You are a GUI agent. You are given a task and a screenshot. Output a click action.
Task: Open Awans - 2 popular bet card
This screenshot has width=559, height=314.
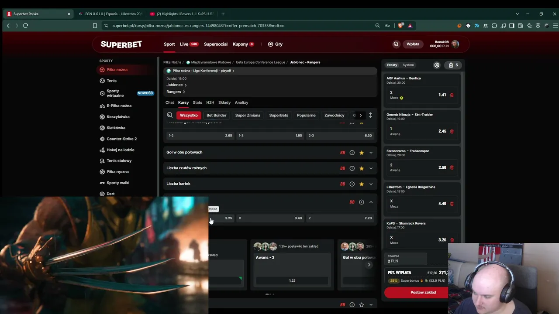(292, 265)
